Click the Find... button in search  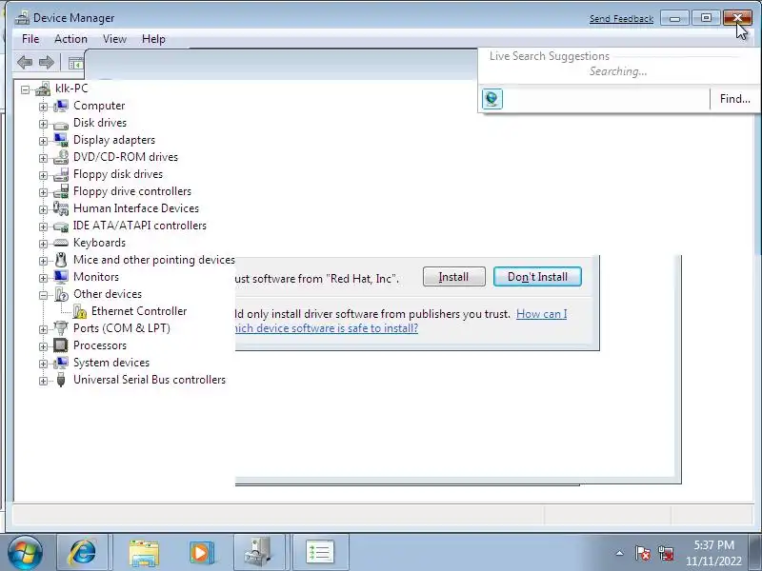click(734, 99)
